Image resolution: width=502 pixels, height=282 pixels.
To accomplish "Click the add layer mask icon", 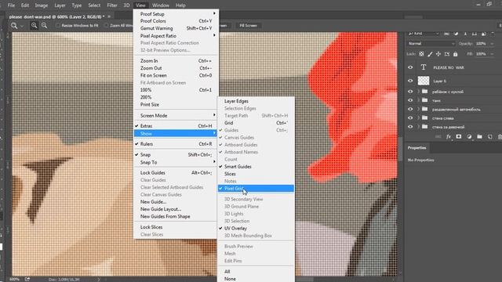I will pos(459,136).
